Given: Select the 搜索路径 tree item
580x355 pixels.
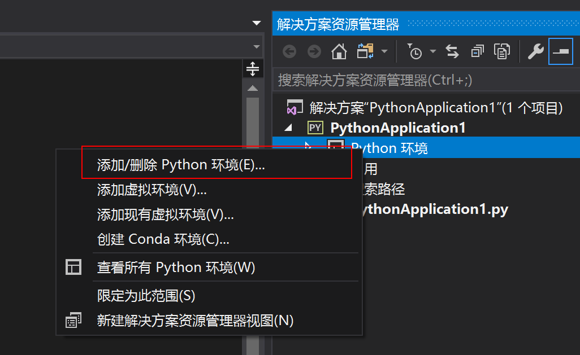Looking at the screenshot, I should [384, 189].
